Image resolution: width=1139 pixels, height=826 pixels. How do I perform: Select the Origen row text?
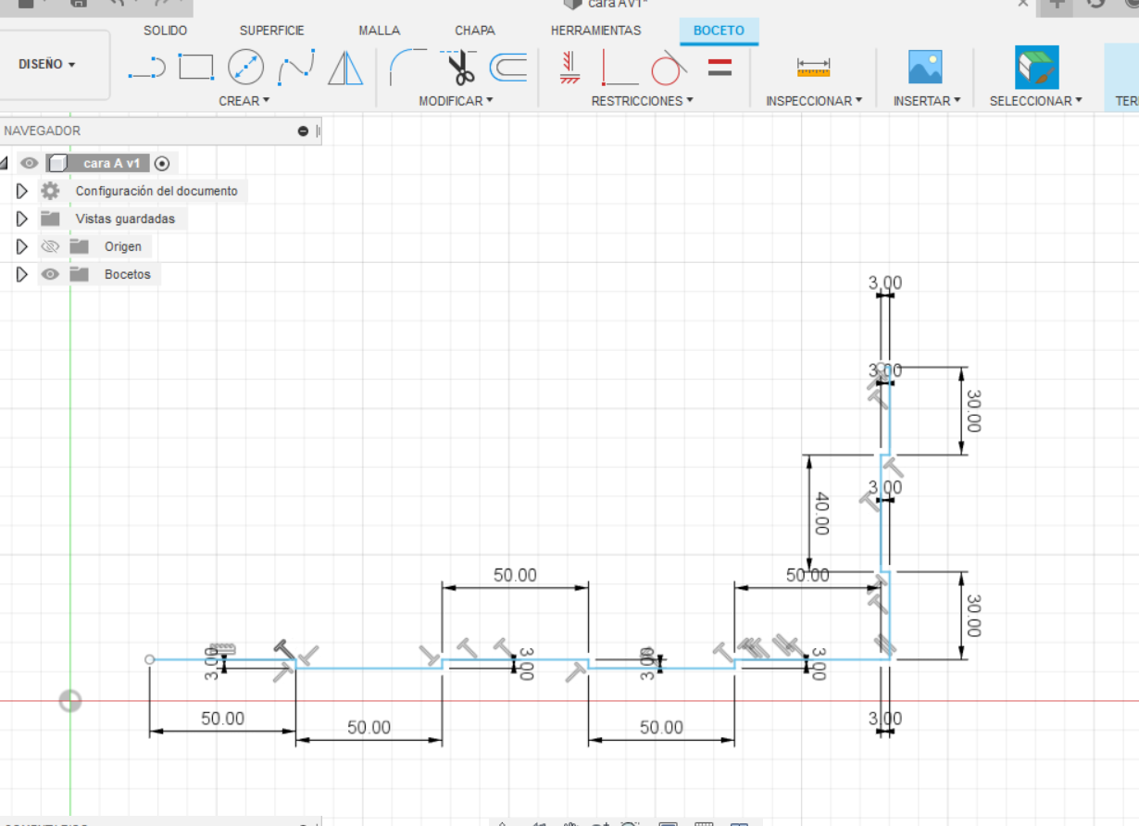(x=123, y=247)
